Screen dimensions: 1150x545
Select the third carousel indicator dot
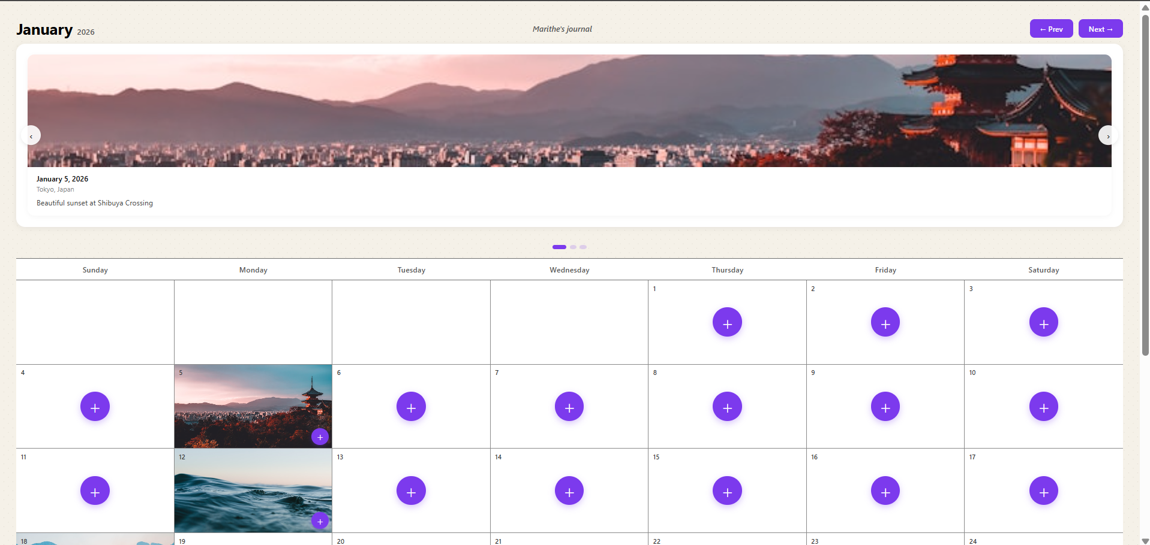pos(583,247)
